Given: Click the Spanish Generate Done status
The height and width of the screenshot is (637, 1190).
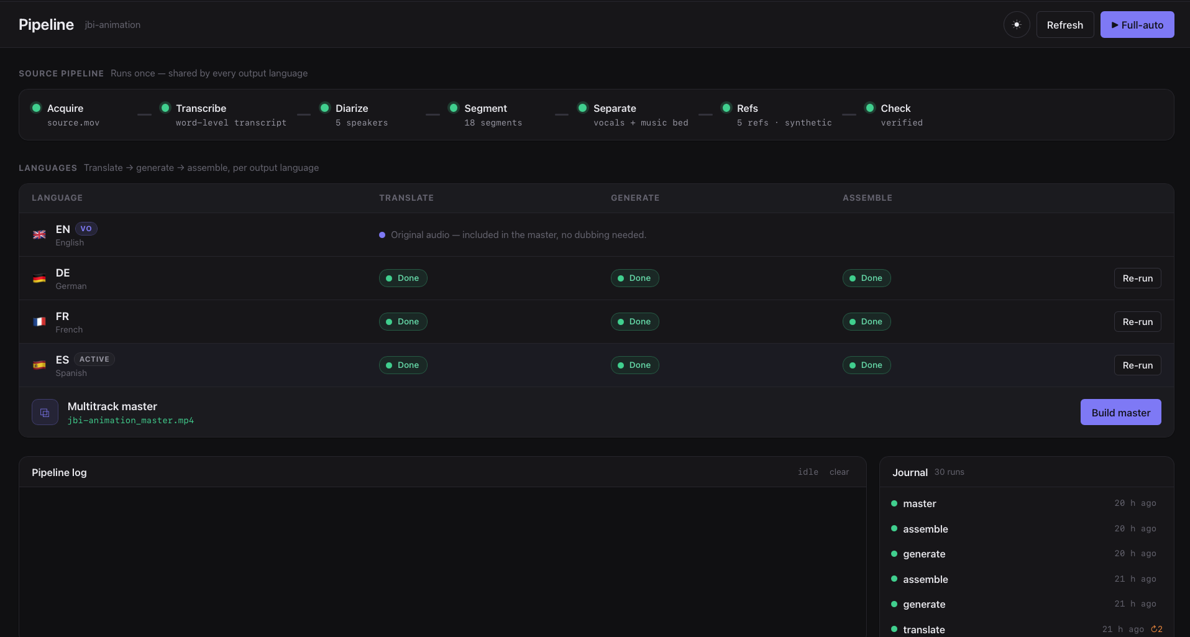Looking at the screenshot, I should point(635,365).
